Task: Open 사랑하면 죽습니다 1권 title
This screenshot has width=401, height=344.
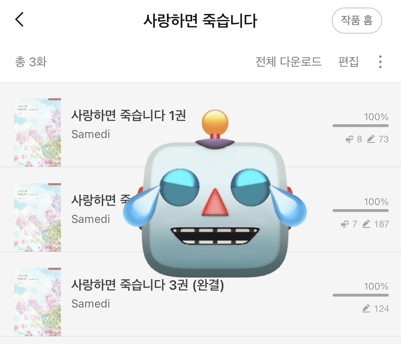Action: (129, 115)
